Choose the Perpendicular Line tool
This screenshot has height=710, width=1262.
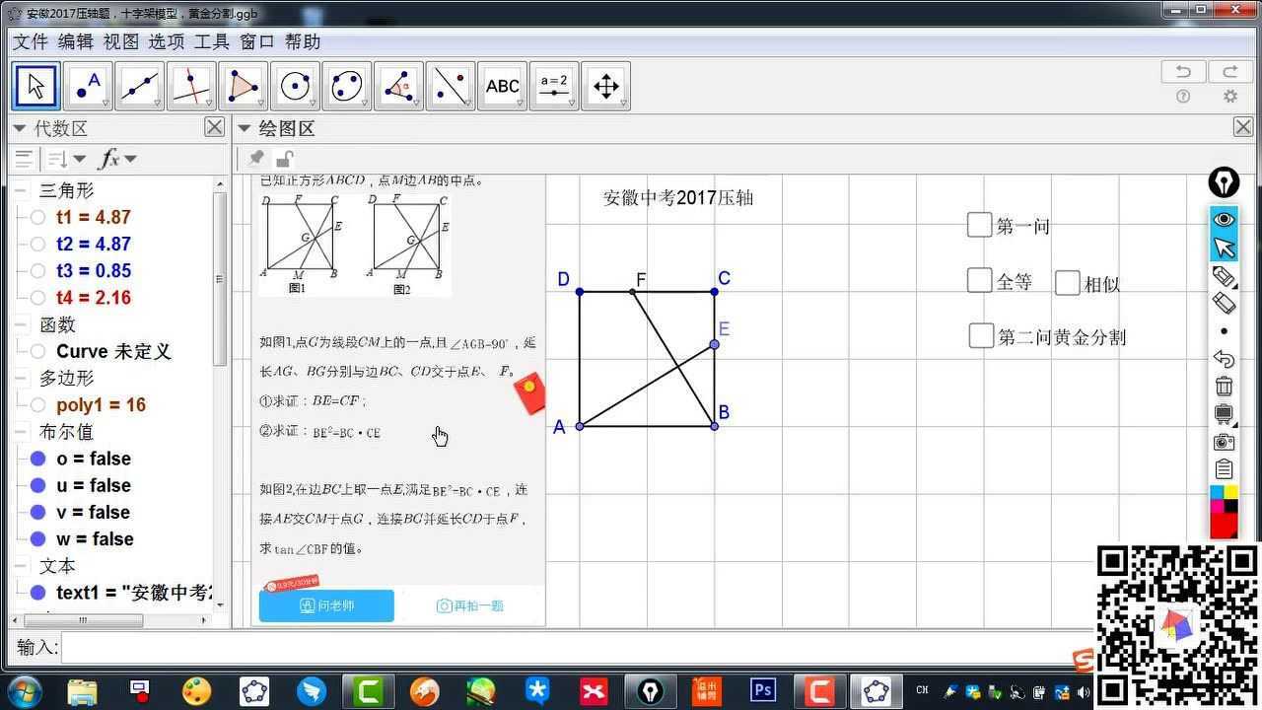coord(191,87)
